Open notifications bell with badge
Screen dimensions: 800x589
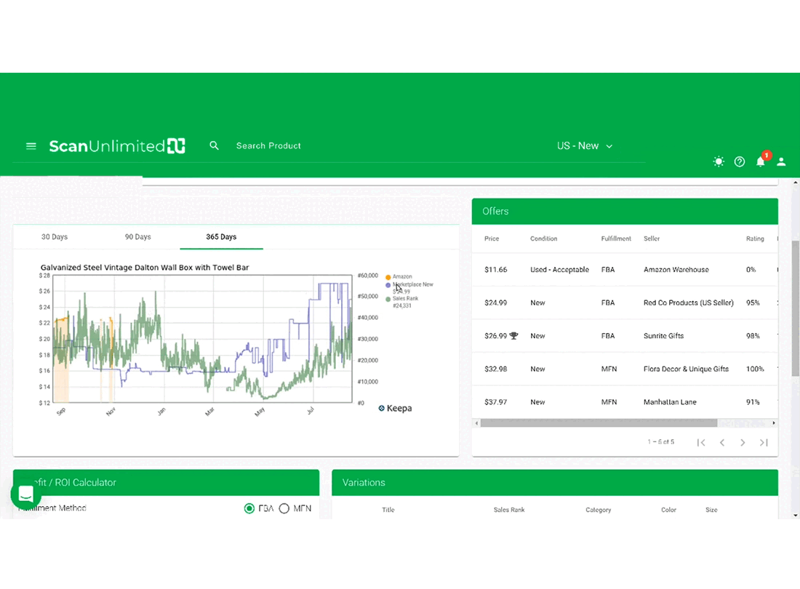pos(761,160)
